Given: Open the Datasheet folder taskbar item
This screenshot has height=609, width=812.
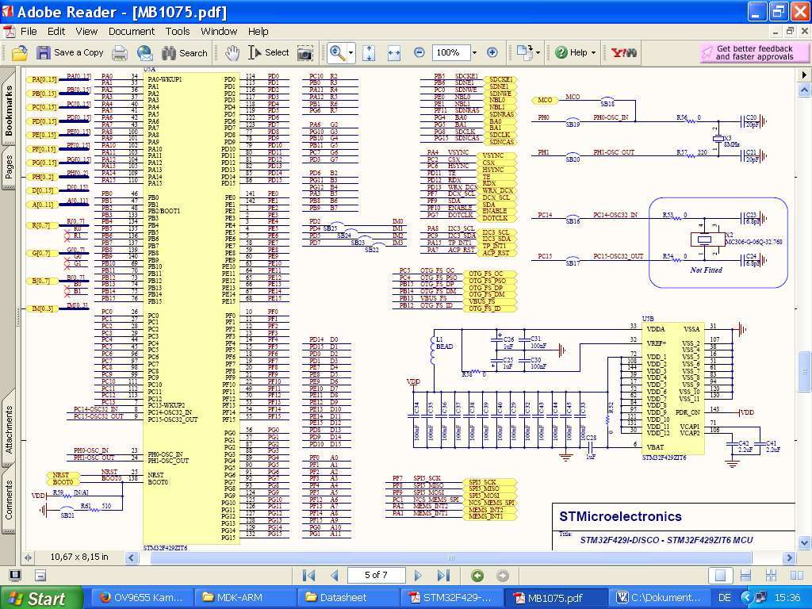Looking at the screenshot, I should tap(348, 598).
